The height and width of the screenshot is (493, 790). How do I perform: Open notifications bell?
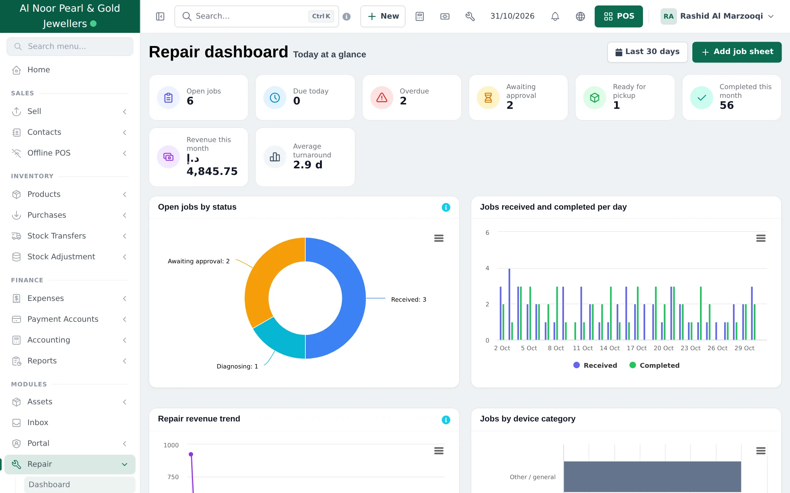[555, 16]
